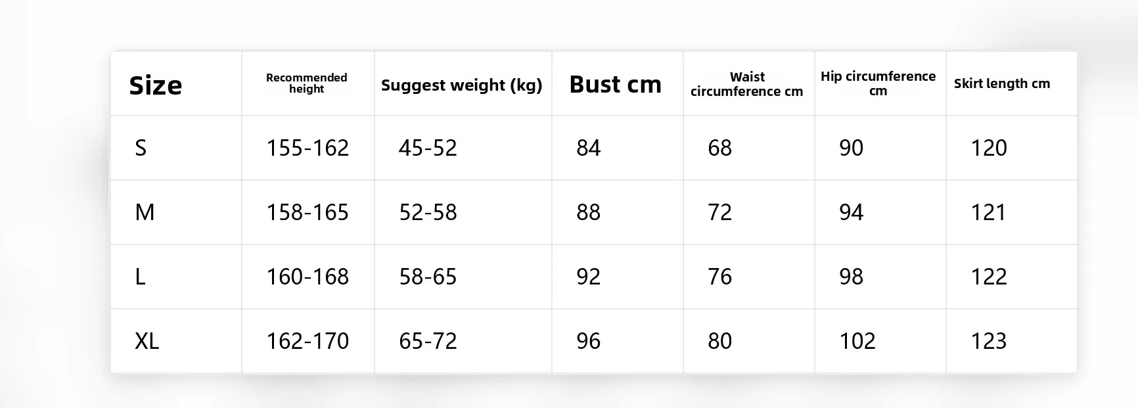This screenshot has width=1138, height=408.
Task: Click the Skirt length cm header
Action: (x=1002, y=83)
